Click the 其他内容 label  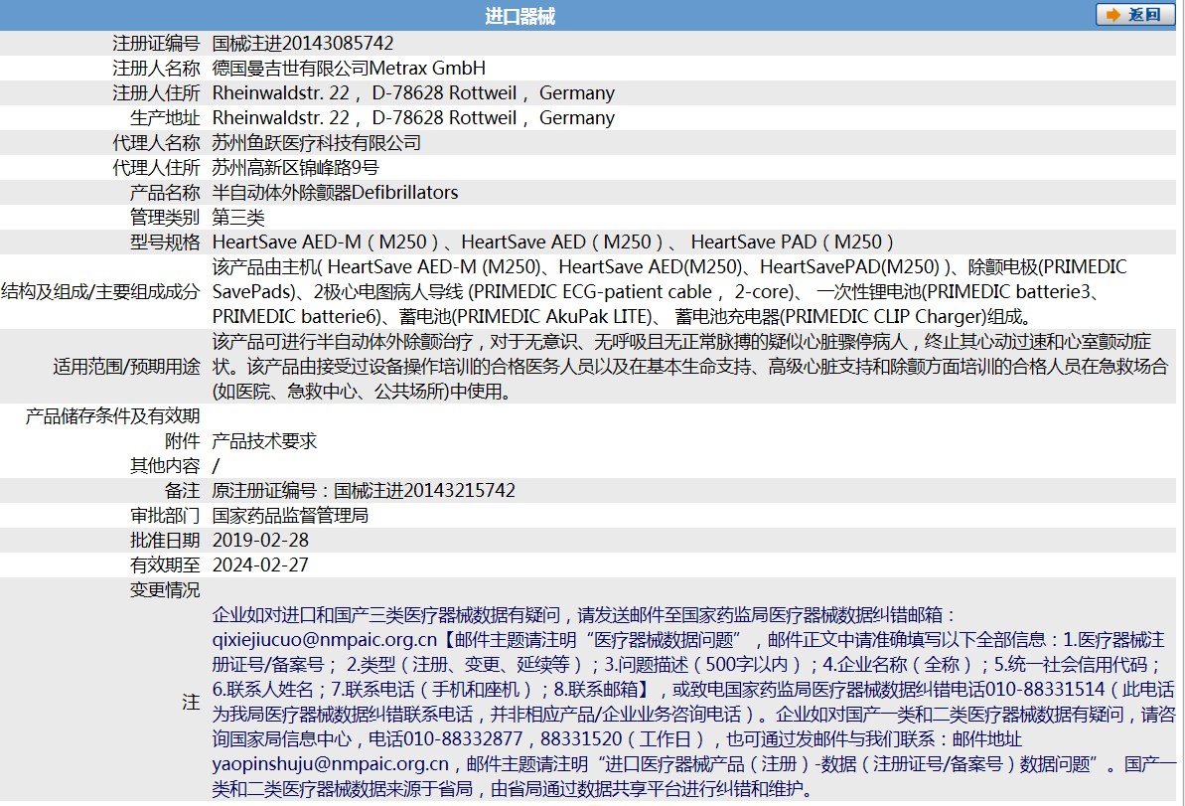click(165, 466)
